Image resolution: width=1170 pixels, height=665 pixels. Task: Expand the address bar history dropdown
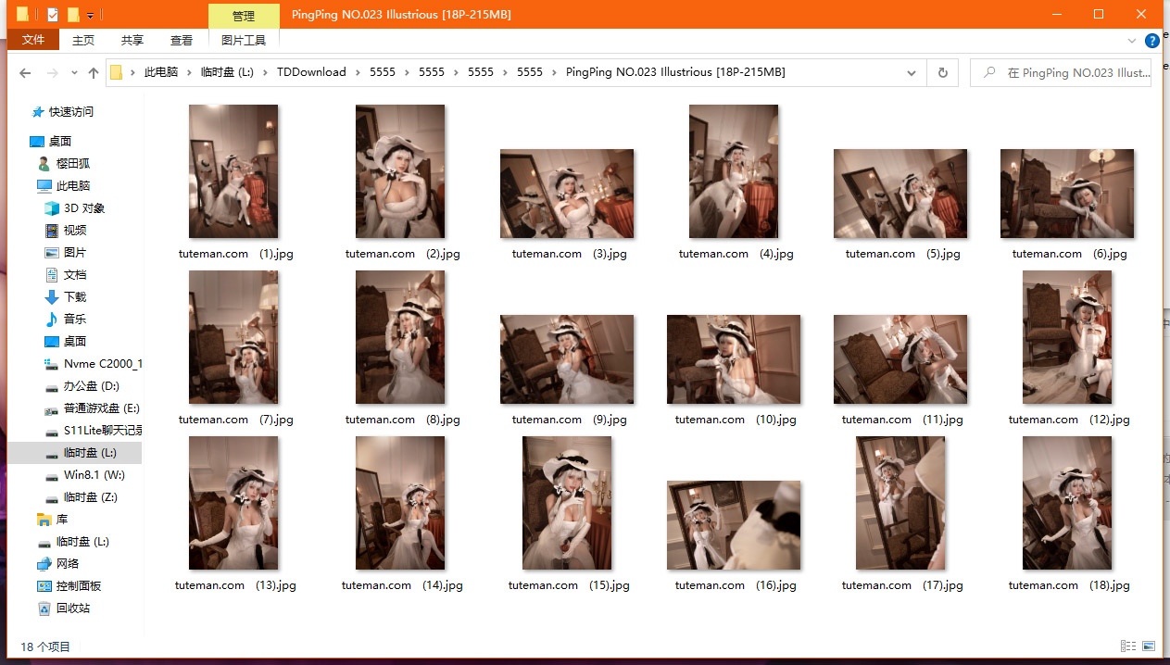click(x=912, y=73)
